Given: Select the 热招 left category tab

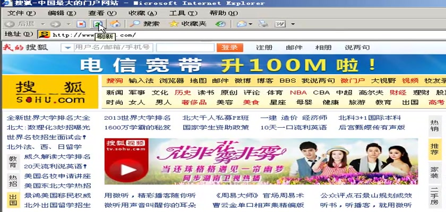Looking at the screenshot, I should tap(13, 181).
